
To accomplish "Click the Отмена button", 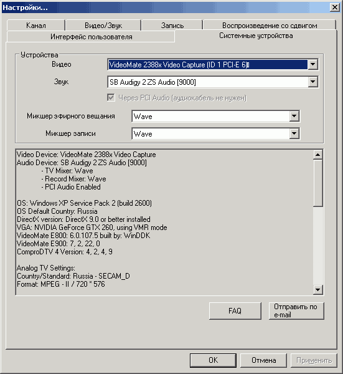I will coord(264,360).
